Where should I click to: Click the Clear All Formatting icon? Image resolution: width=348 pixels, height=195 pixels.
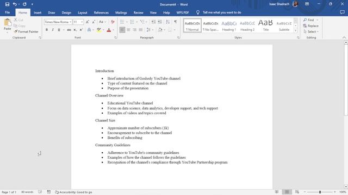pyautogui.click(x=113, y=22)
